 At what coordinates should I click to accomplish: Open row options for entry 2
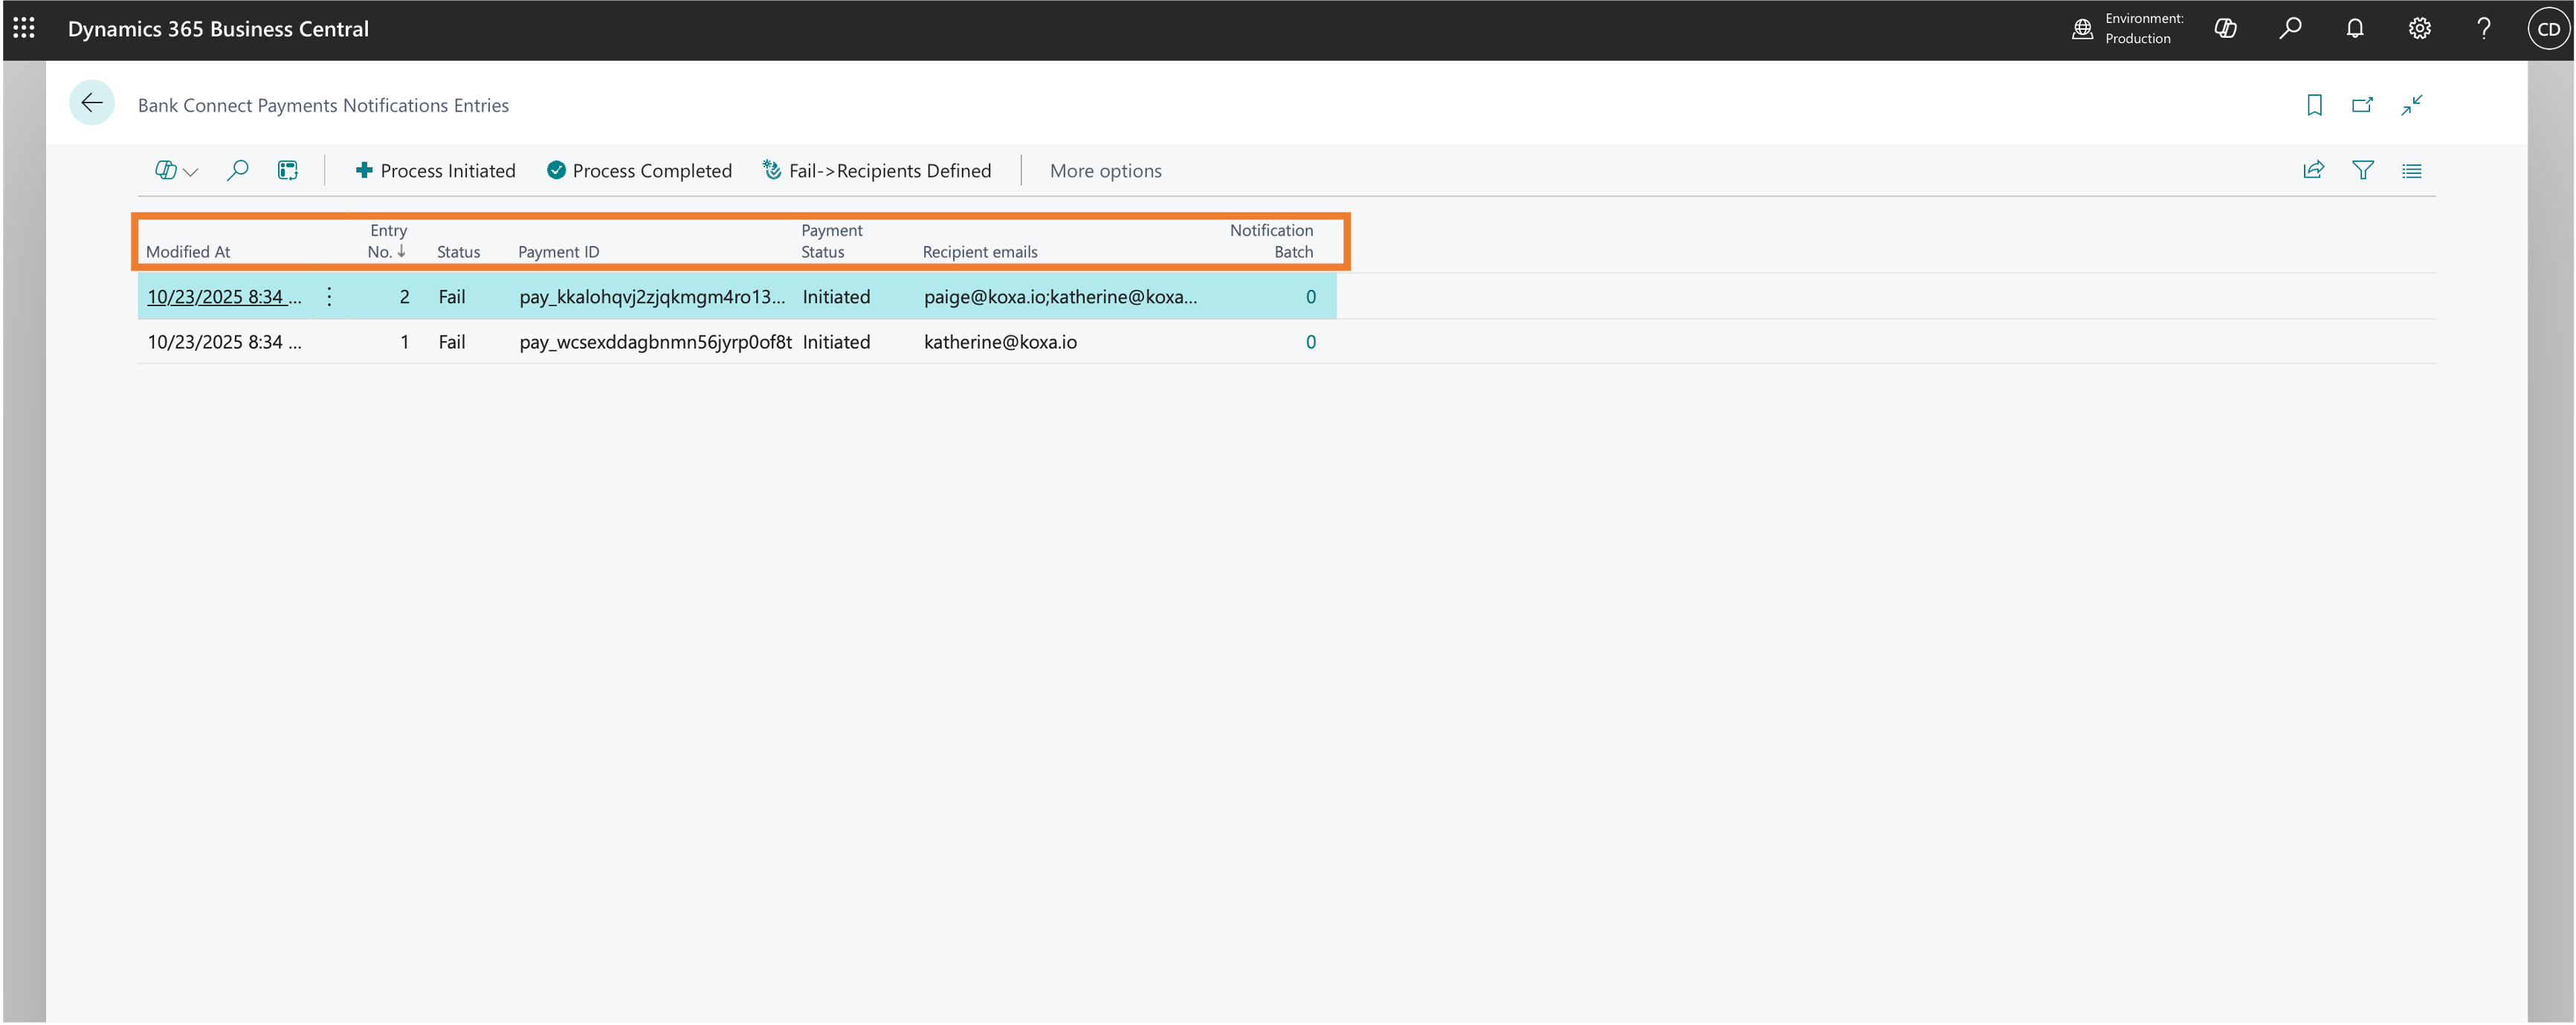[x=329, y=297]
